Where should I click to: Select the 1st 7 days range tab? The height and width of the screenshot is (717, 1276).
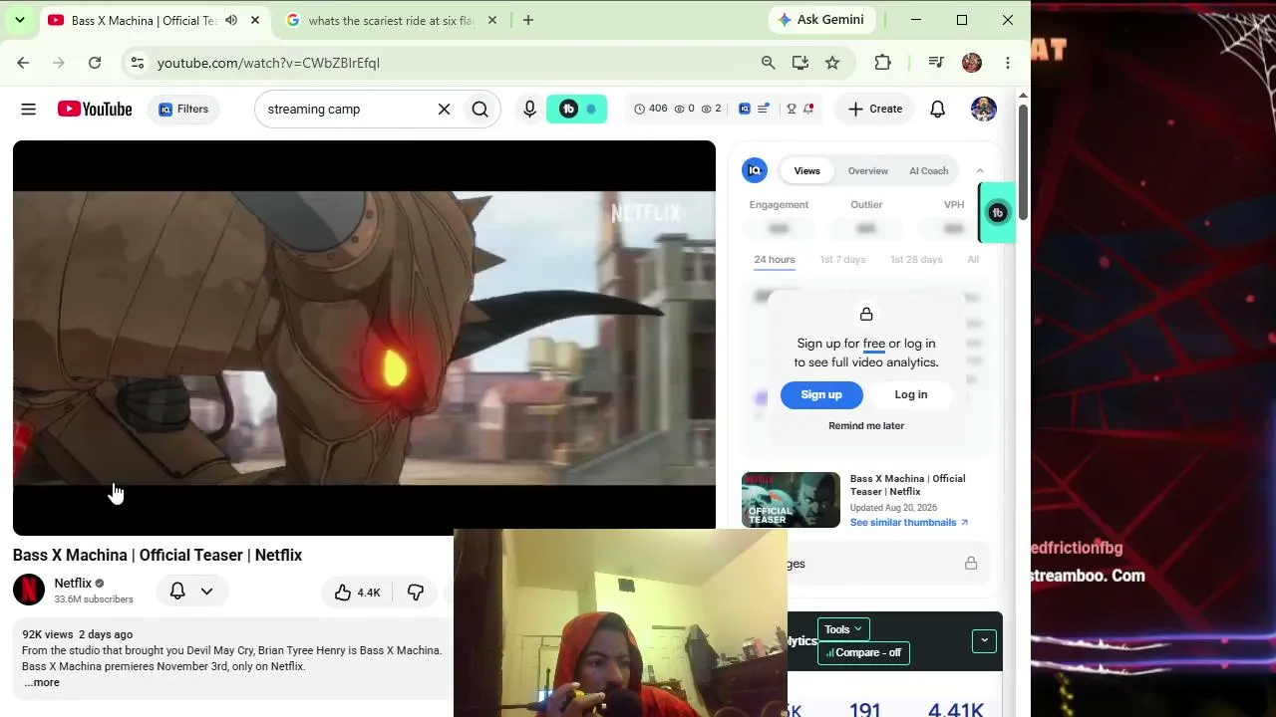point(843,260)
